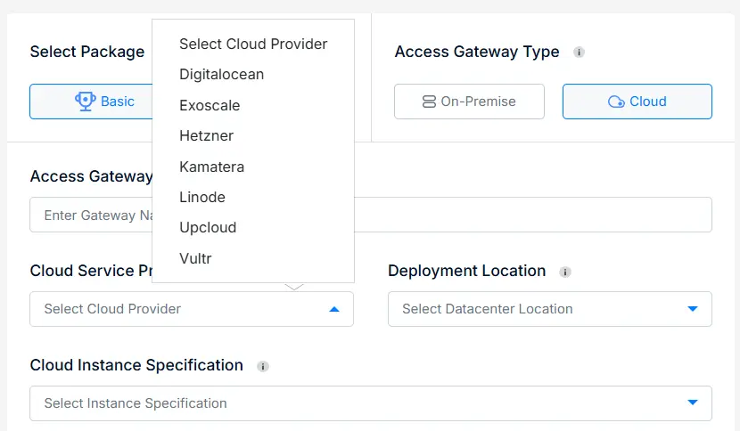Expand the Select Instance Specification dropdown
The image size is (740, 431).
[x=371, y=403]
